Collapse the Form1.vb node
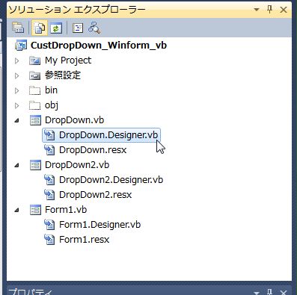 (x=16, y=211)
